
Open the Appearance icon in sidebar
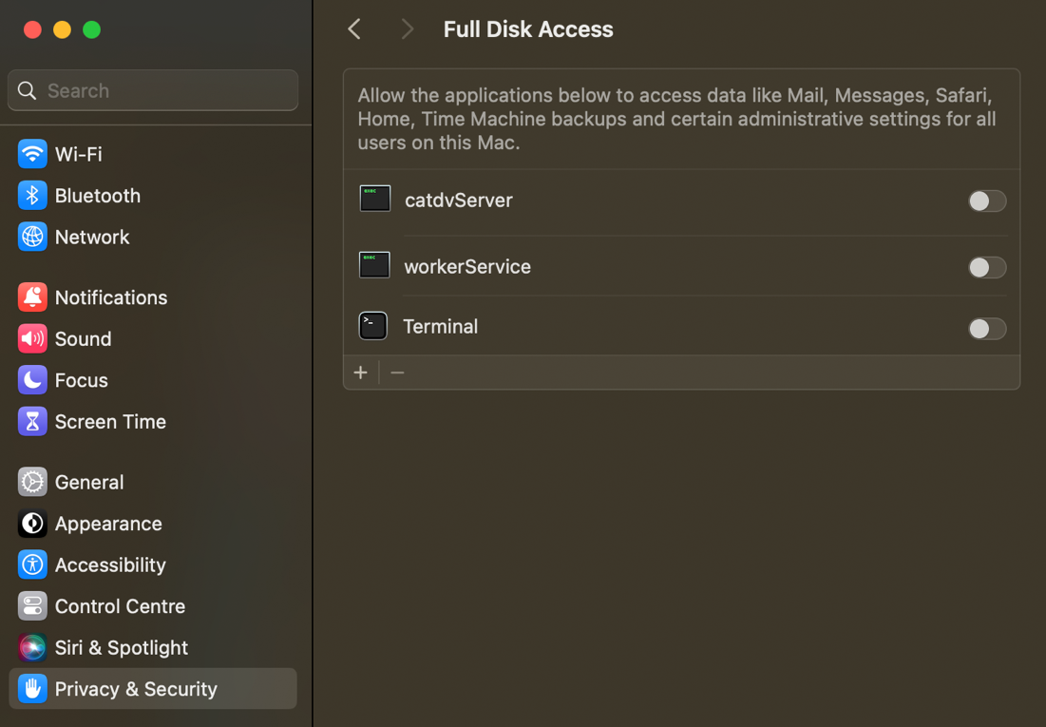coord(32,524)
